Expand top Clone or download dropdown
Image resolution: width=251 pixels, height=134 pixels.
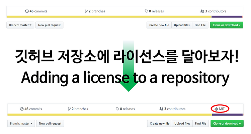pyautogui.click(x=227, y=25)
